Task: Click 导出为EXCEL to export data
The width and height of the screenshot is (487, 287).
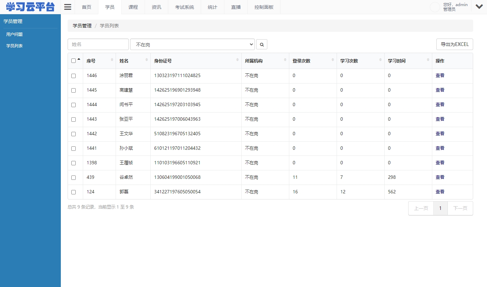Action: [x=455, y=44]
